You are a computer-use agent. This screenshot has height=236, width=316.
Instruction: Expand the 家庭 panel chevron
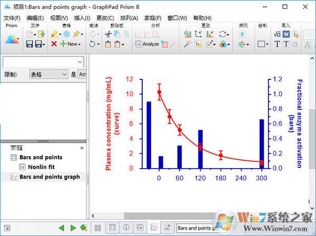[x=82, y=148]
